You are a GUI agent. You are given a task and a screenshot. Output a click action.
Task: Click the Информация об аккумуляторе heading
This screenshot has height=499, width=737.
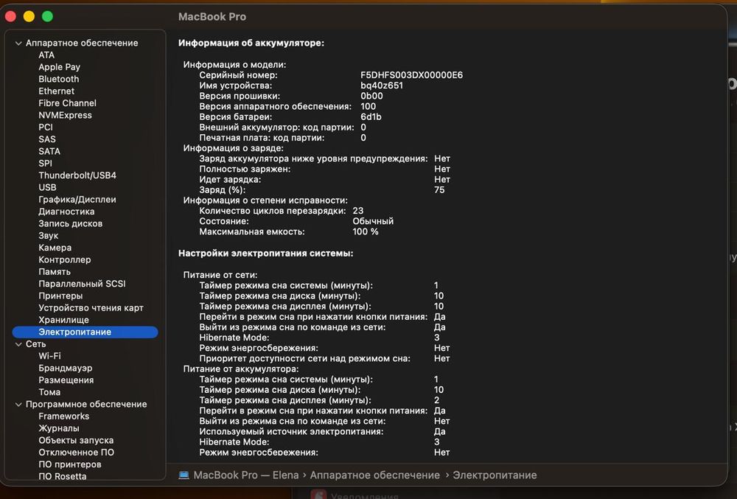point(251,43)
